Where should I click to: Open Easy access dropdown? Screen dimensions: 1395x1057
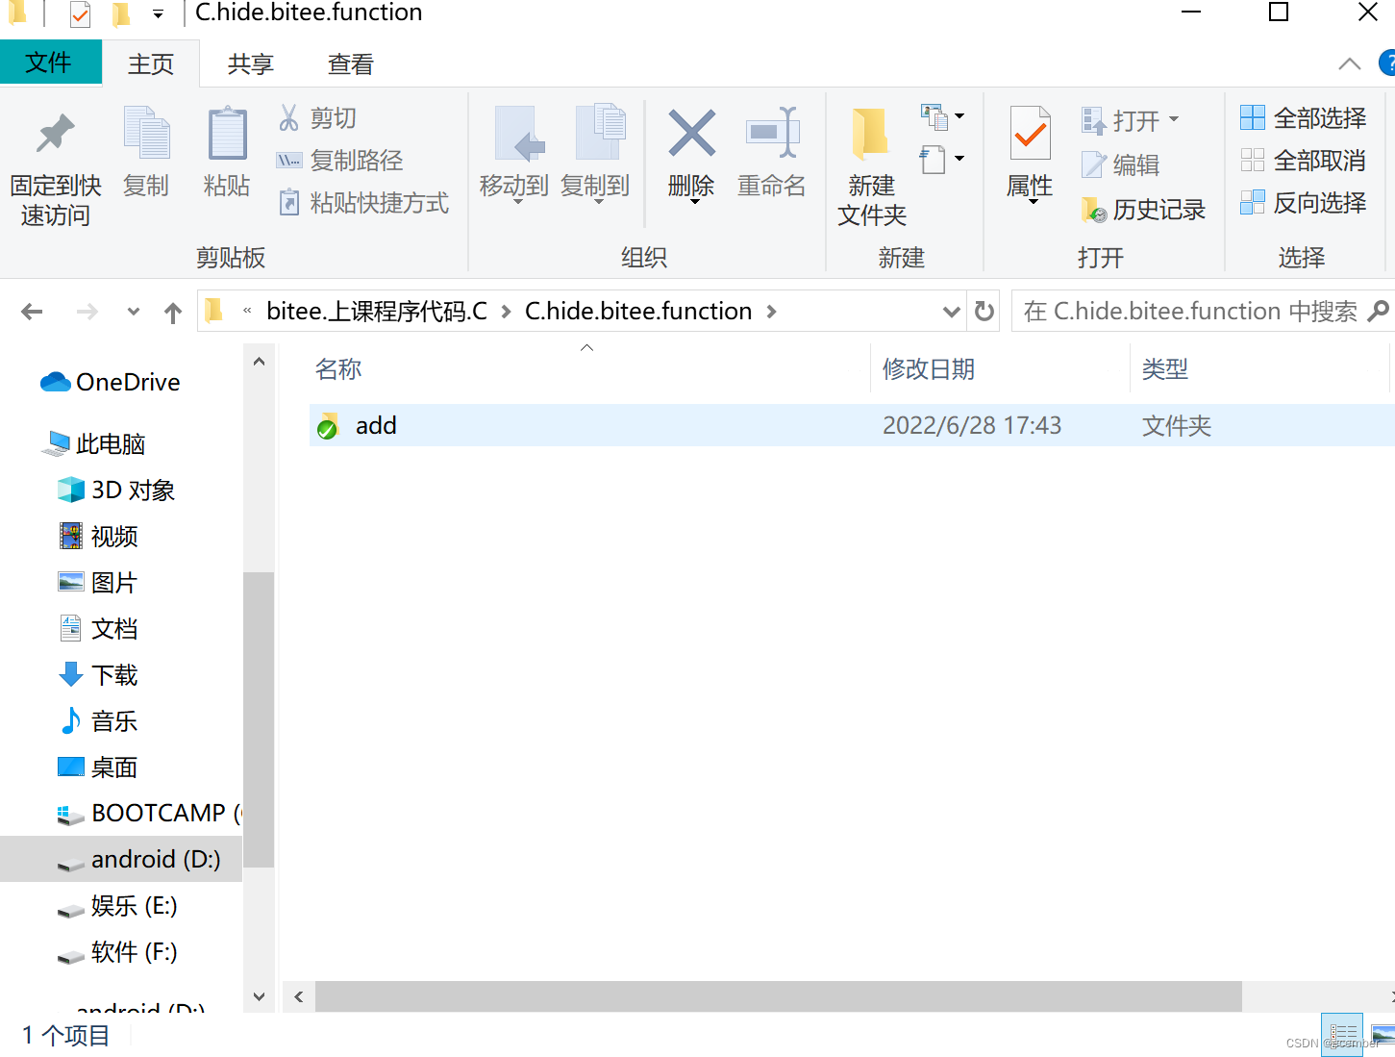click(942, 159)
